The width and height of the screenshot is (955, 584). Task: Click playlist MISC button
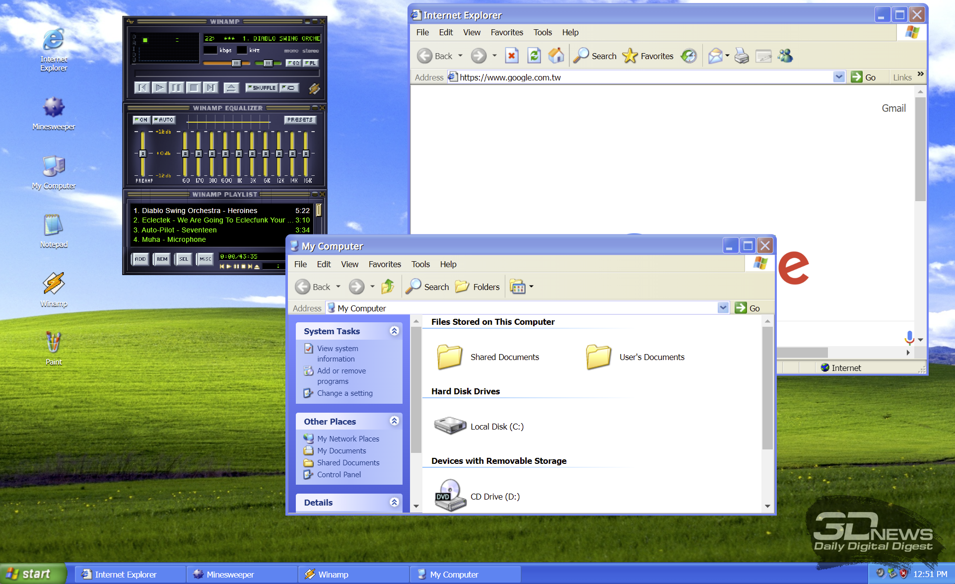(205, 259)
